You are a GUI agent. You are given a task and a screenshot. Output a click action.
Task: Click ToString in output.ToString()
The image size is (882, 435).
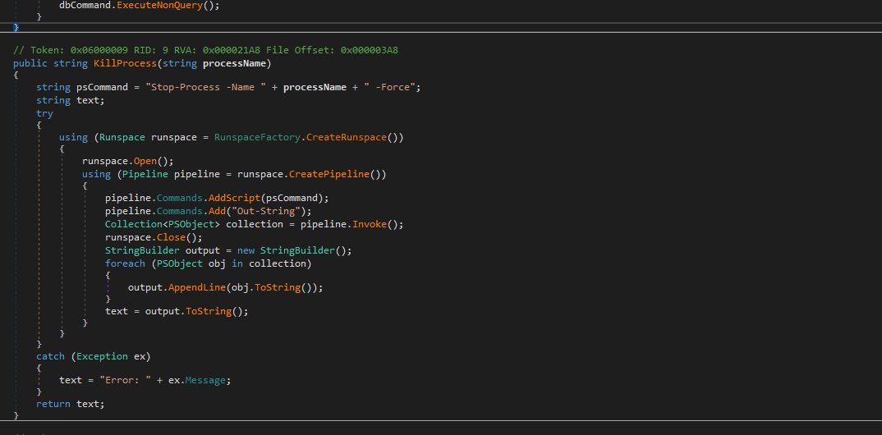[x=208, y=311]
